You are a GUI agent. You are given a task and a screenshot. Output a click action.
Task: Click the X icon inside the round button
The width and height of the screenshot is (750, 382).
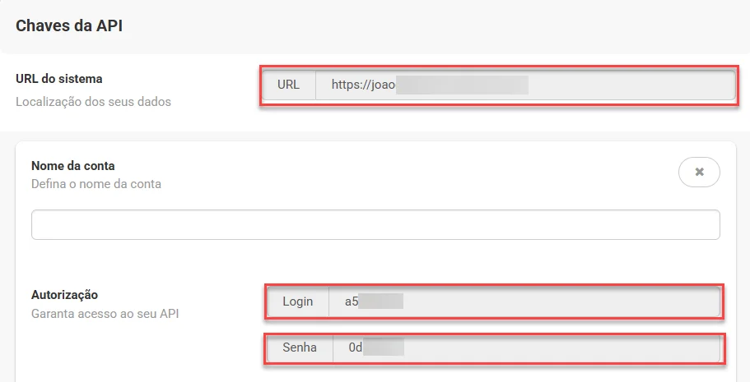coord(699,172)
